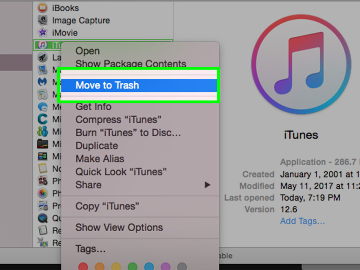Image resolution: width=360 pixels, height=270 pixels.
Task: Click the iBooks name in the list
Action: click(65, 8)
